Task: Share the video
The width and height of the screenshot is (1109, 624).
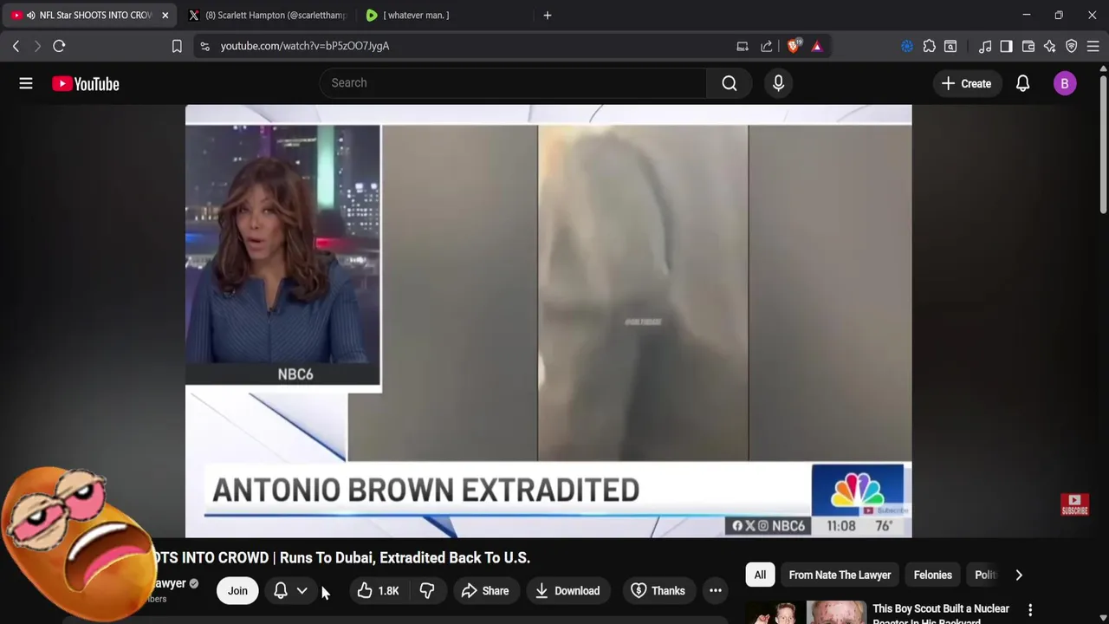Action: tap(485, 591)
